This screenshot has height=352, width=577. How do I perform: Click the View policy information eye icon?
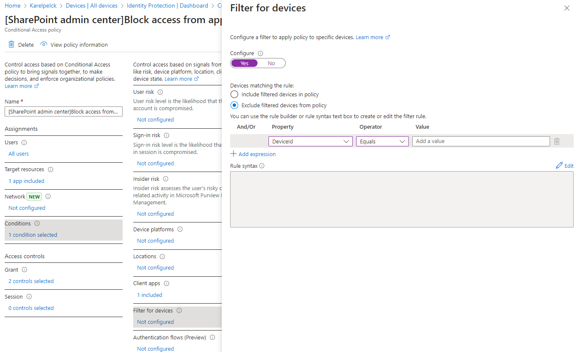(43, 45)
